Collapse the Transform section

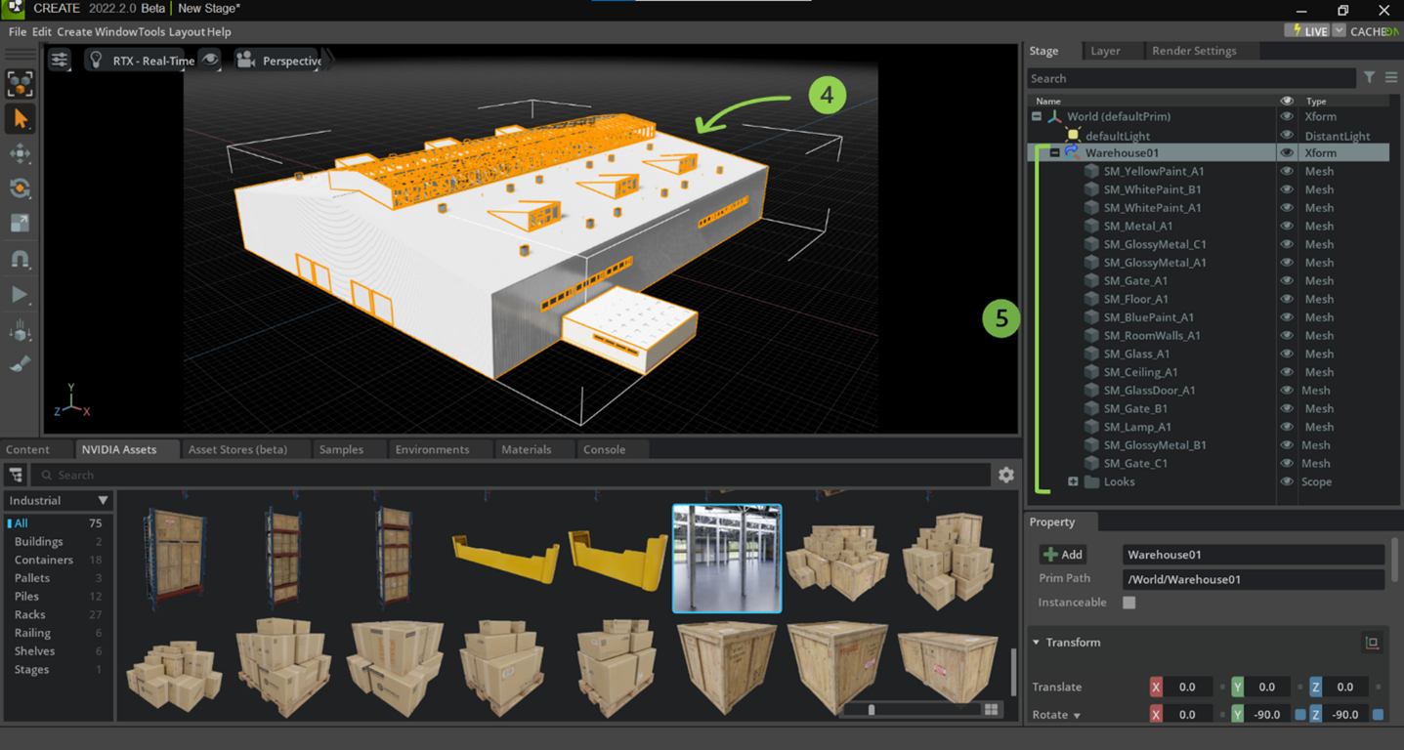click(1037, 643)
